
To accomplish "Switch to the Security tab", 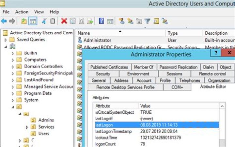I will tap(103, 73).
